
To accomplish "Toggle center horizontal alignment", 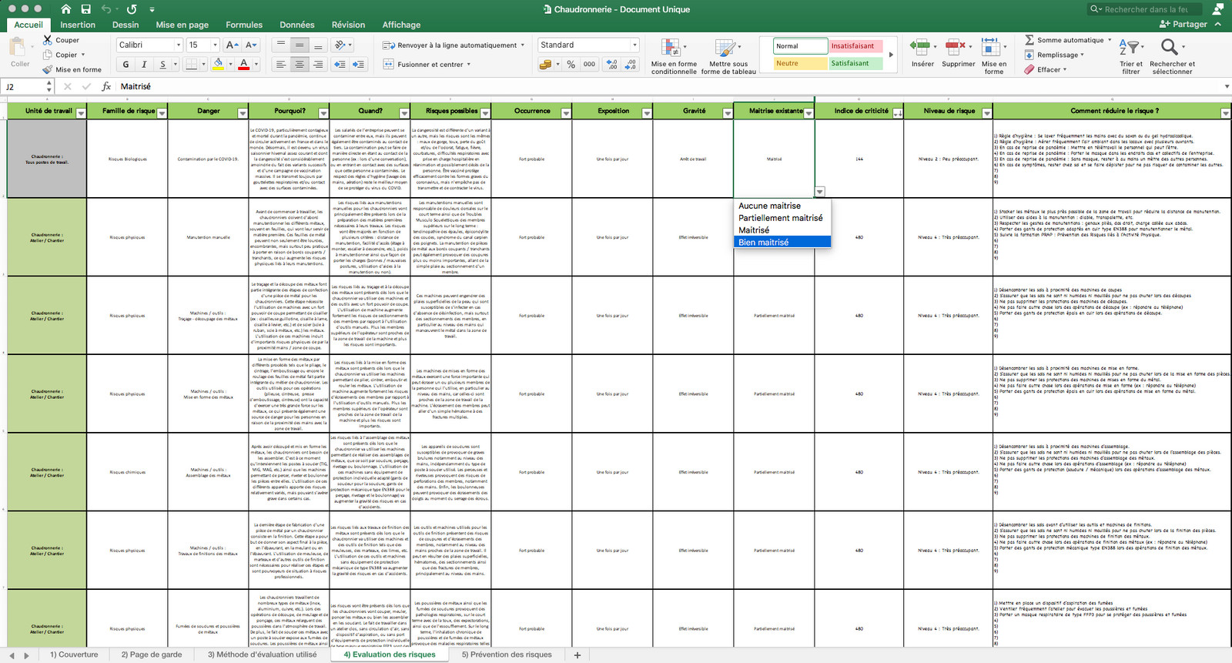I will pos(300,65).
